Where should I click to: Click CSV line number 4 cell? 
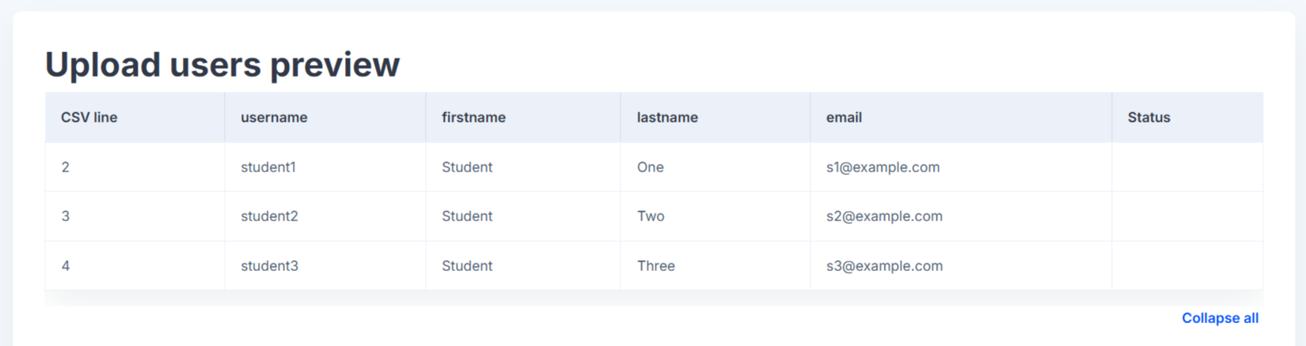click(x=135, y=265)
